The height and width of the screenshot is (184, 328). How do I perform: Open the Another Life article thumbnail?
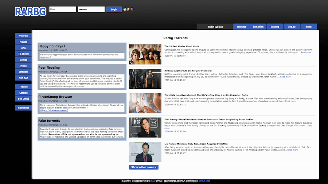tap(145, 79)
